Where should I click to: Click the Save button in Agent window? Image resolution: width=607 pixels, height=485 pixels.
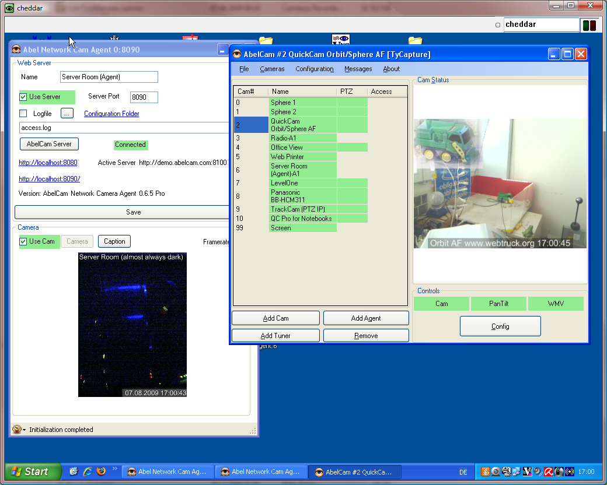coord(123,212)
